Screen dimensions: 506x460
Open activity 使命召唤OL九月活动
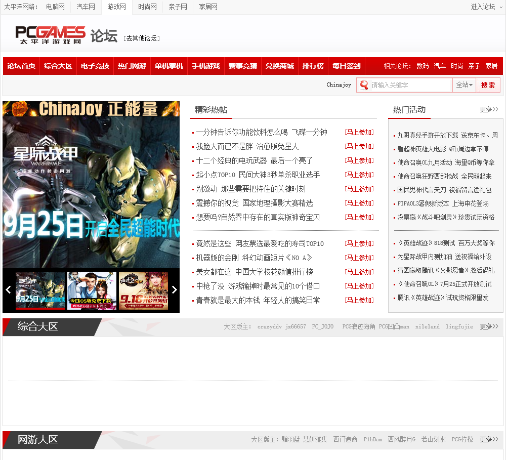click(446, 162)
